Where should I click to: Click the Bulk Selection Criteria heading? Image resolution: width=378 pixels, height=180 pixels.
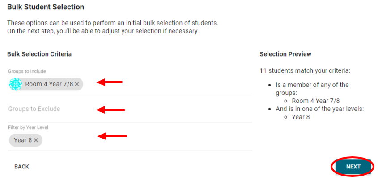39,54
